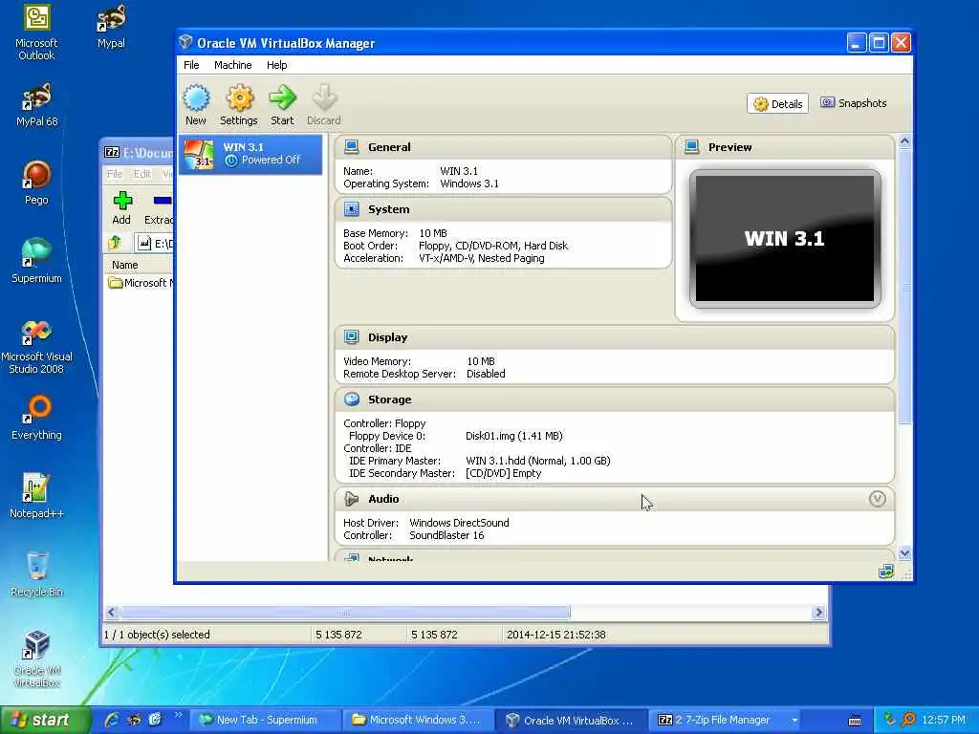
Task: Click the Storage section header
Action: pyautogui.click(x=615, y=399)
